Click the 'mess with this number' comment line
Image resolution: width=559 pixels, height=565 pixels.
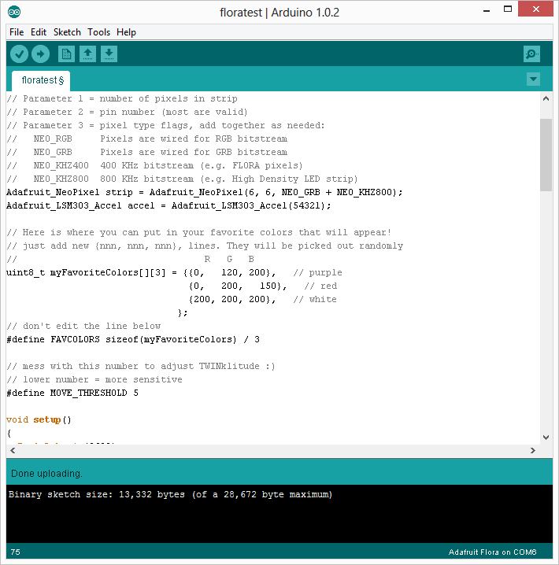(141, 366)
